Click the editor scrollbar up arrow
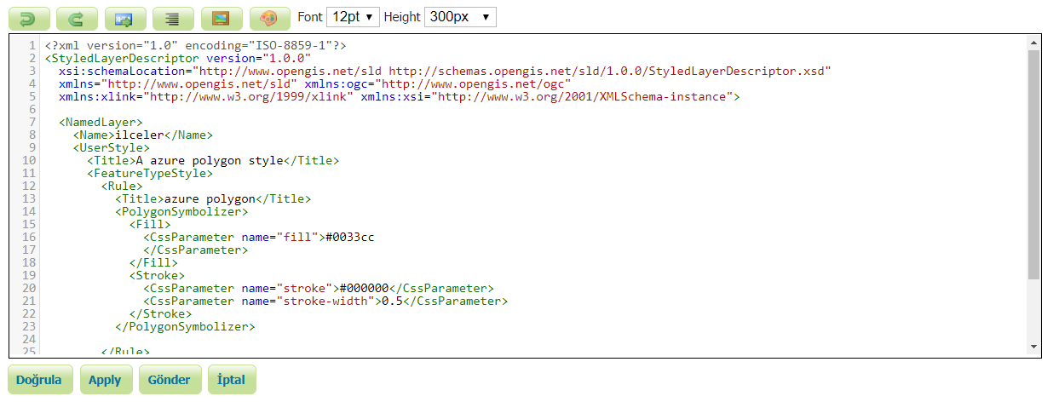The width and height of the screenshot is (1059, 402). [x=1034, y=43]
